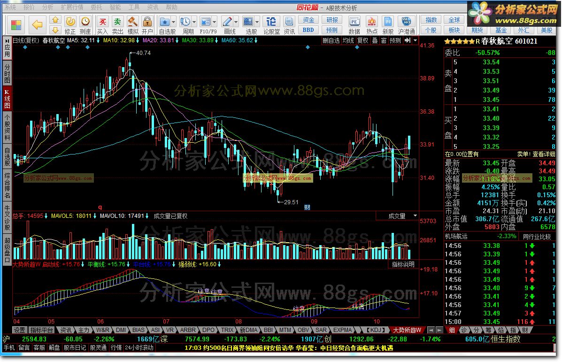Select the 筹 chips tab in right panel

(x=488, y=330)
